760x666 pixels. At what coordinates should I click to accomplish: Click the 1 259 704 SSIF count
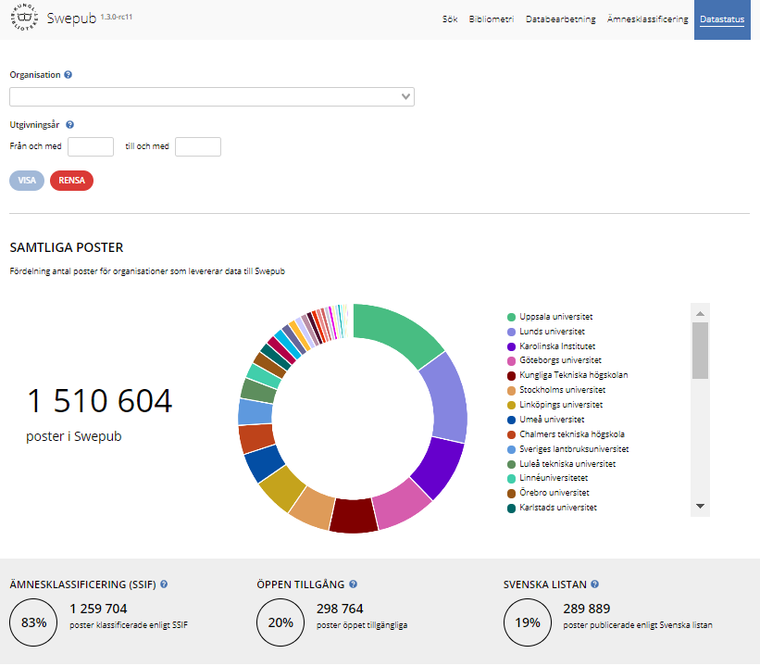click(98, 609)
